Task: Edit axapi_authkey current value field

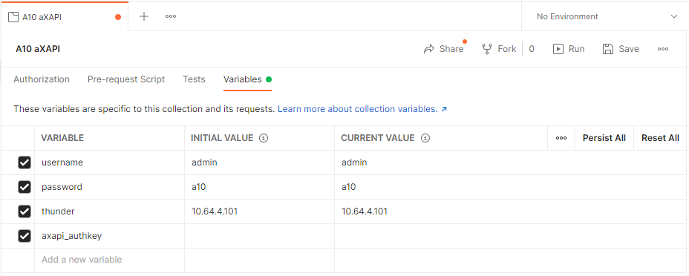Action: [511, 236]
